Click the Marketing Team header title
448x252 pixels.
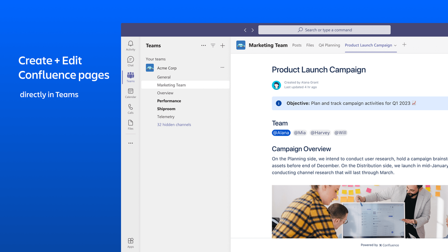[x=268, y=45]
